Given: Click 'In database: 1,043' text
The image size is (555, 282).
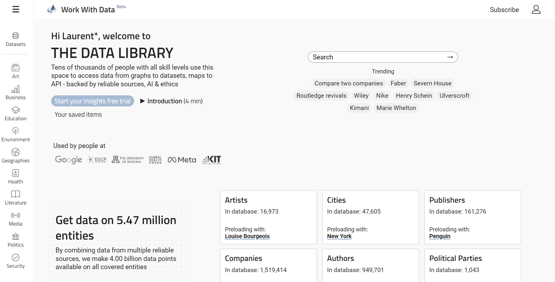Looking at the screenshot, I should [x=454, y=270].
